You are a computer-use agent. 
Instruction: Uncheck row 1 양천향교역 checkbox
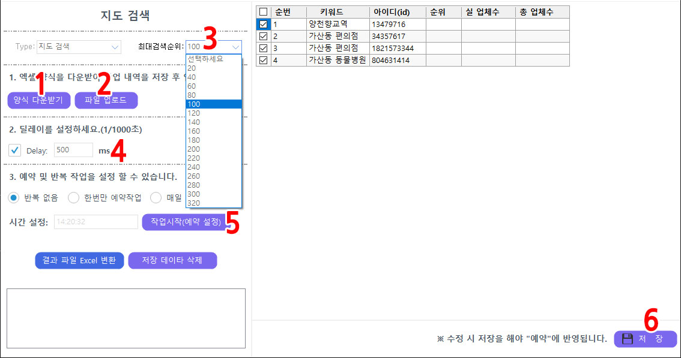point(263,24)
